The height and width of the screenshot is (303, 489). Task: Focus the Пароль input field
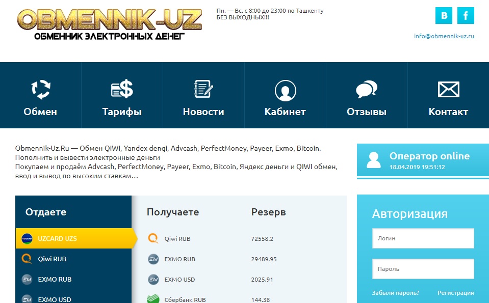(x=423, y=269)
